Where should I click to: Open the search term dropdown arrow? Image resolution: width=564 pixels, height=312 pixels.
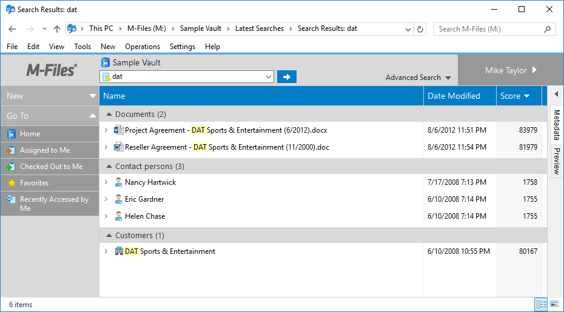point(268,76)
